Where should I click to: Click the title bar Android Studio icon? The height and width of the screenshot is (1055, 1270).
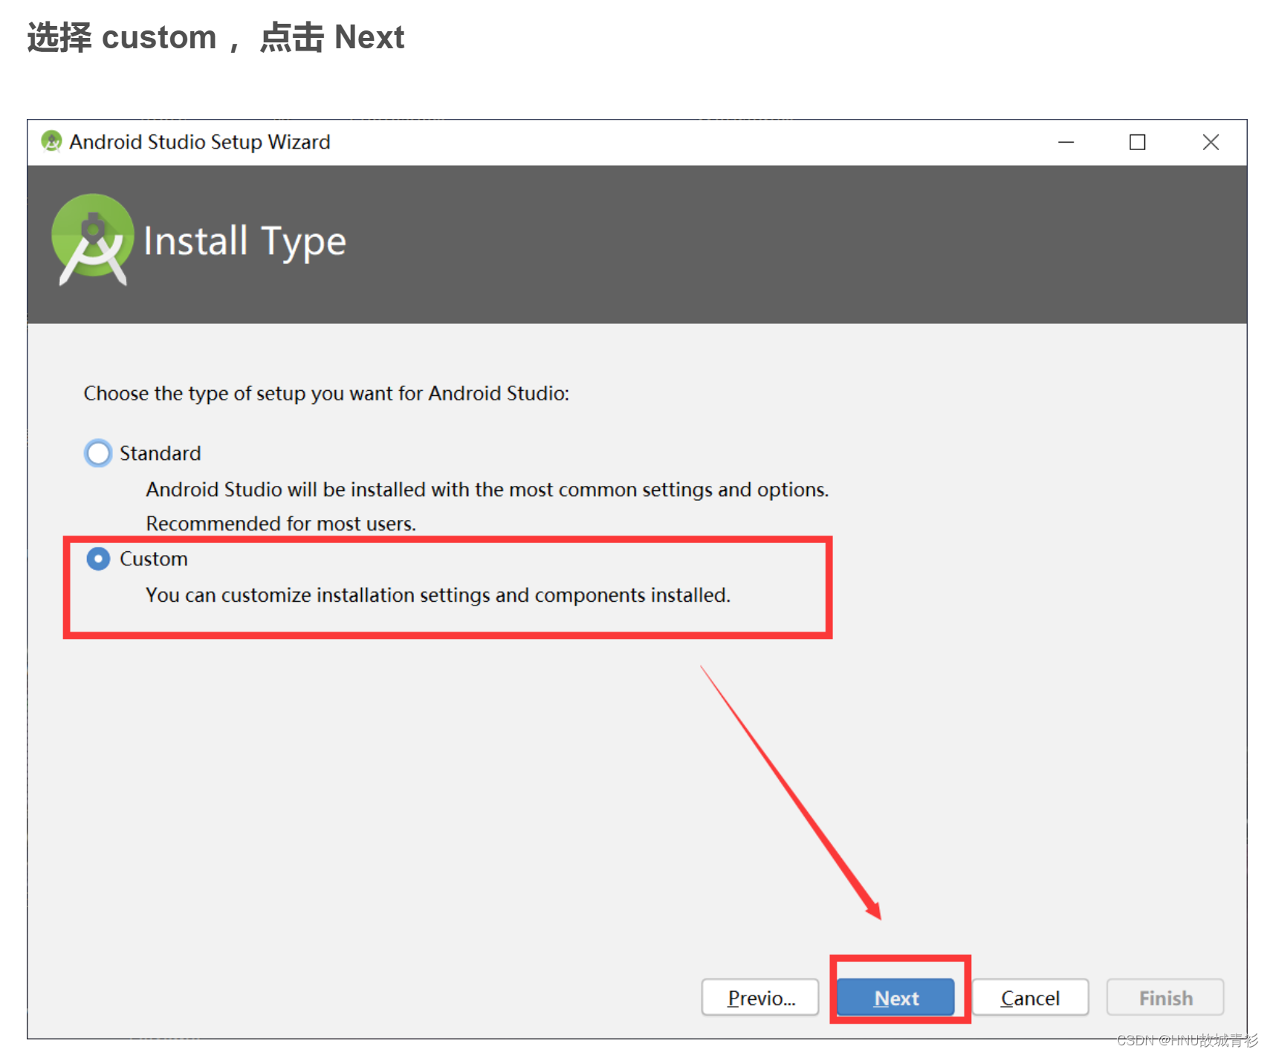click(x=51, y=141)
